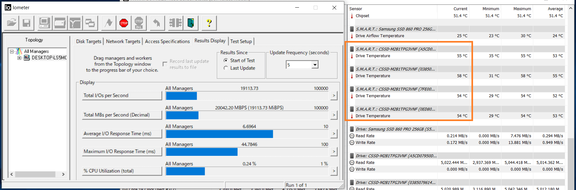Image resolution: width=576 pixels, height=190 pixels.
Task: Exit Iometer via the door icon
Action: tap(191, 23)
